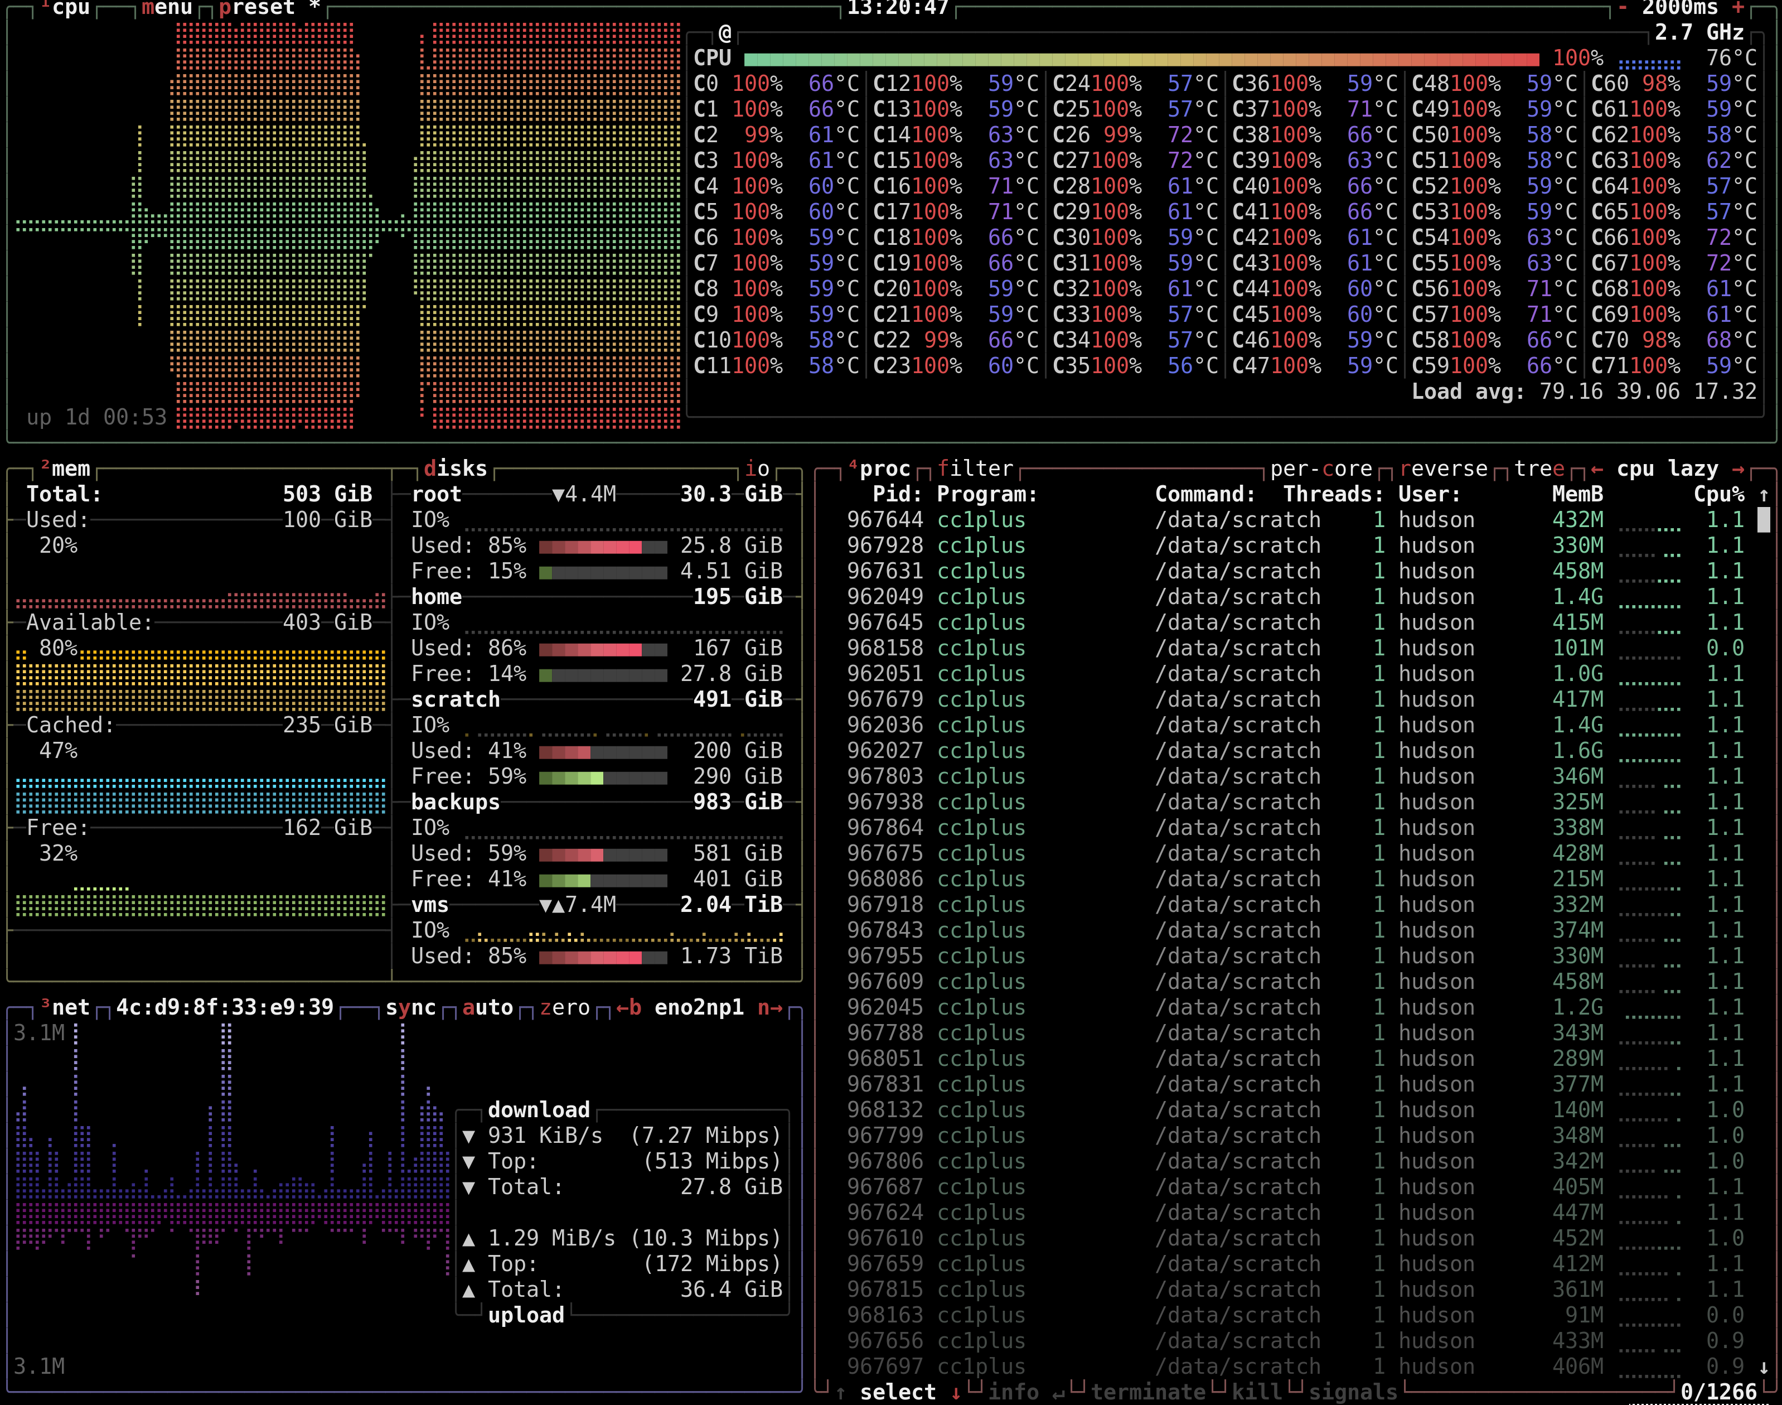
Task: Click the select down arrow in footer
Action: coord(956,1393)
